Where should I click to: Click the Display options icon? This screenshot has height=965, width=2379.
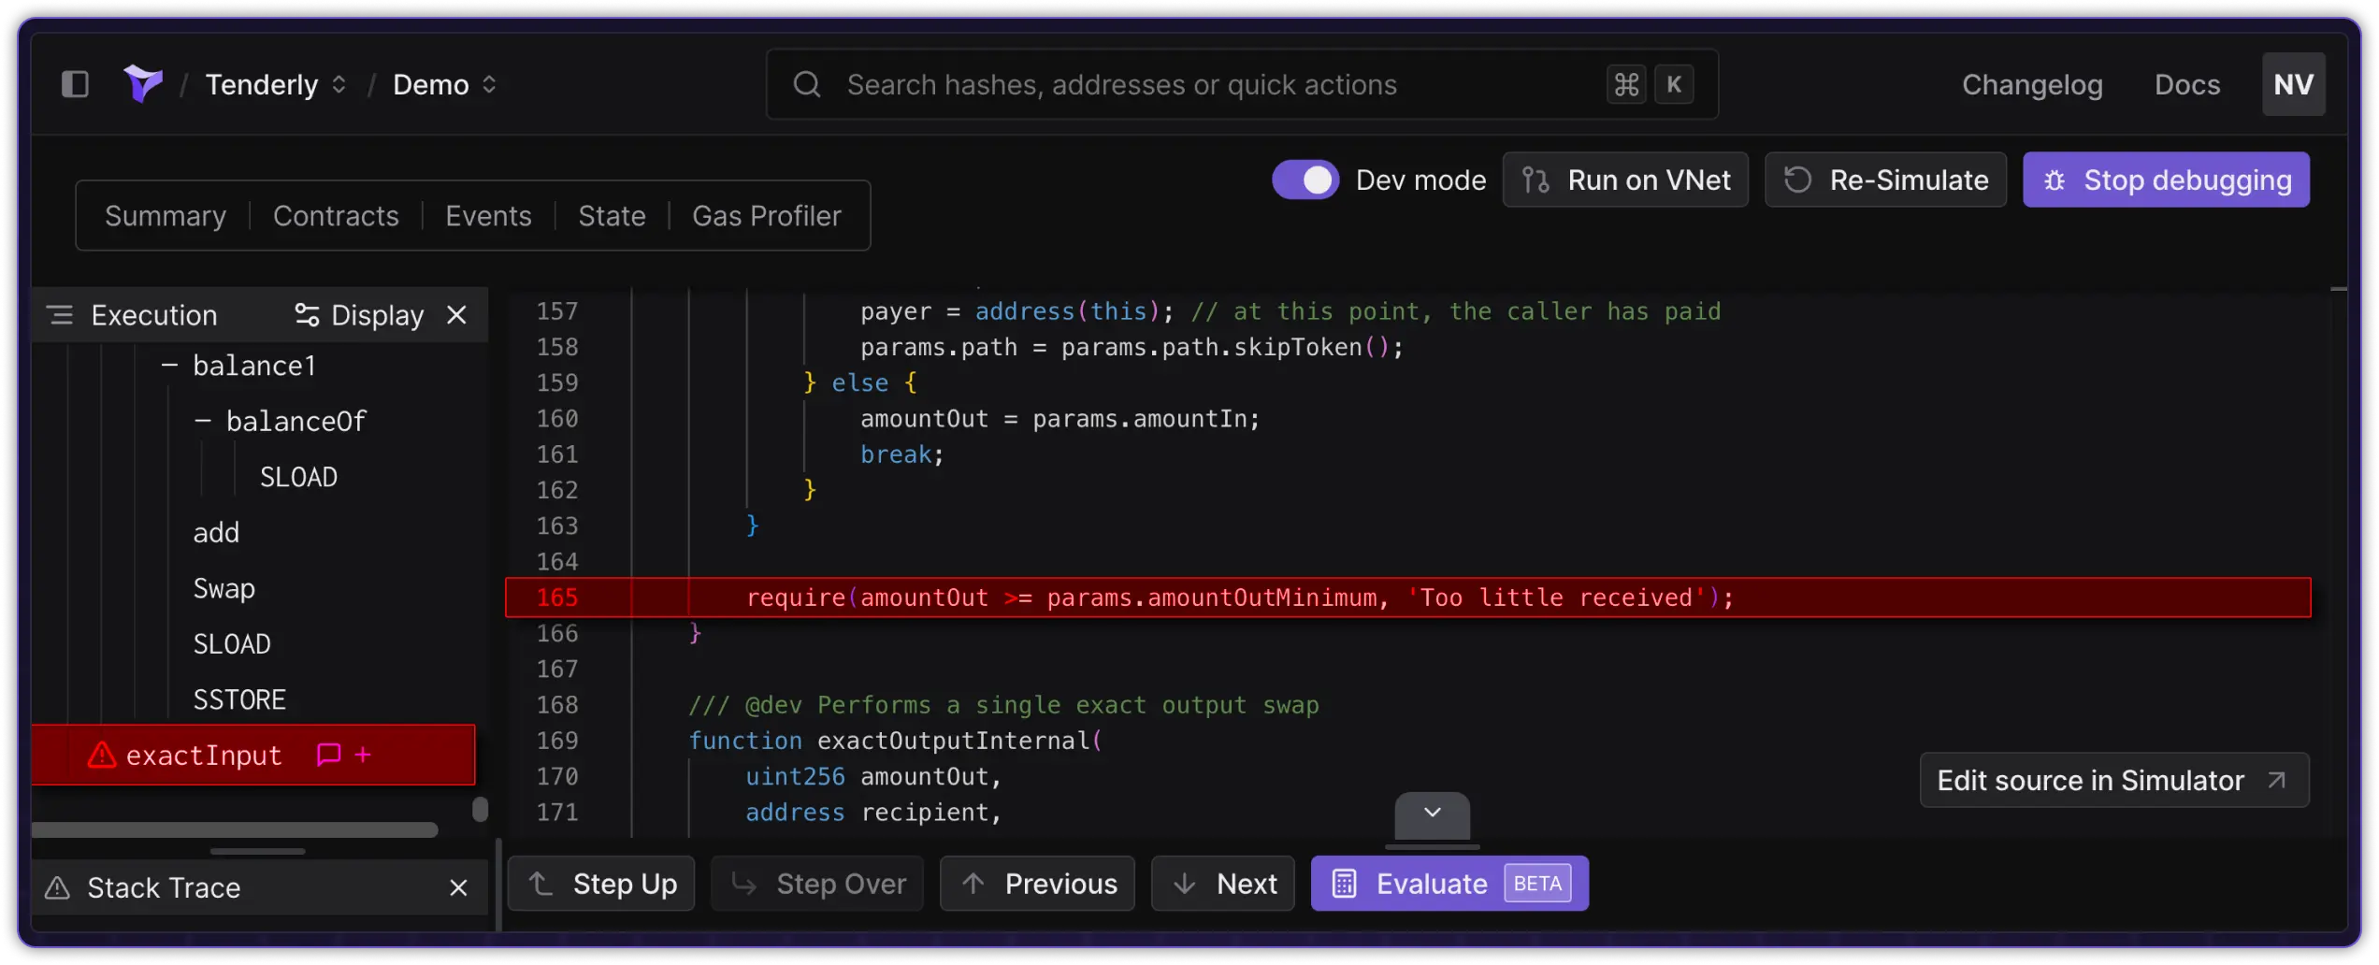(x=305, y=314)
